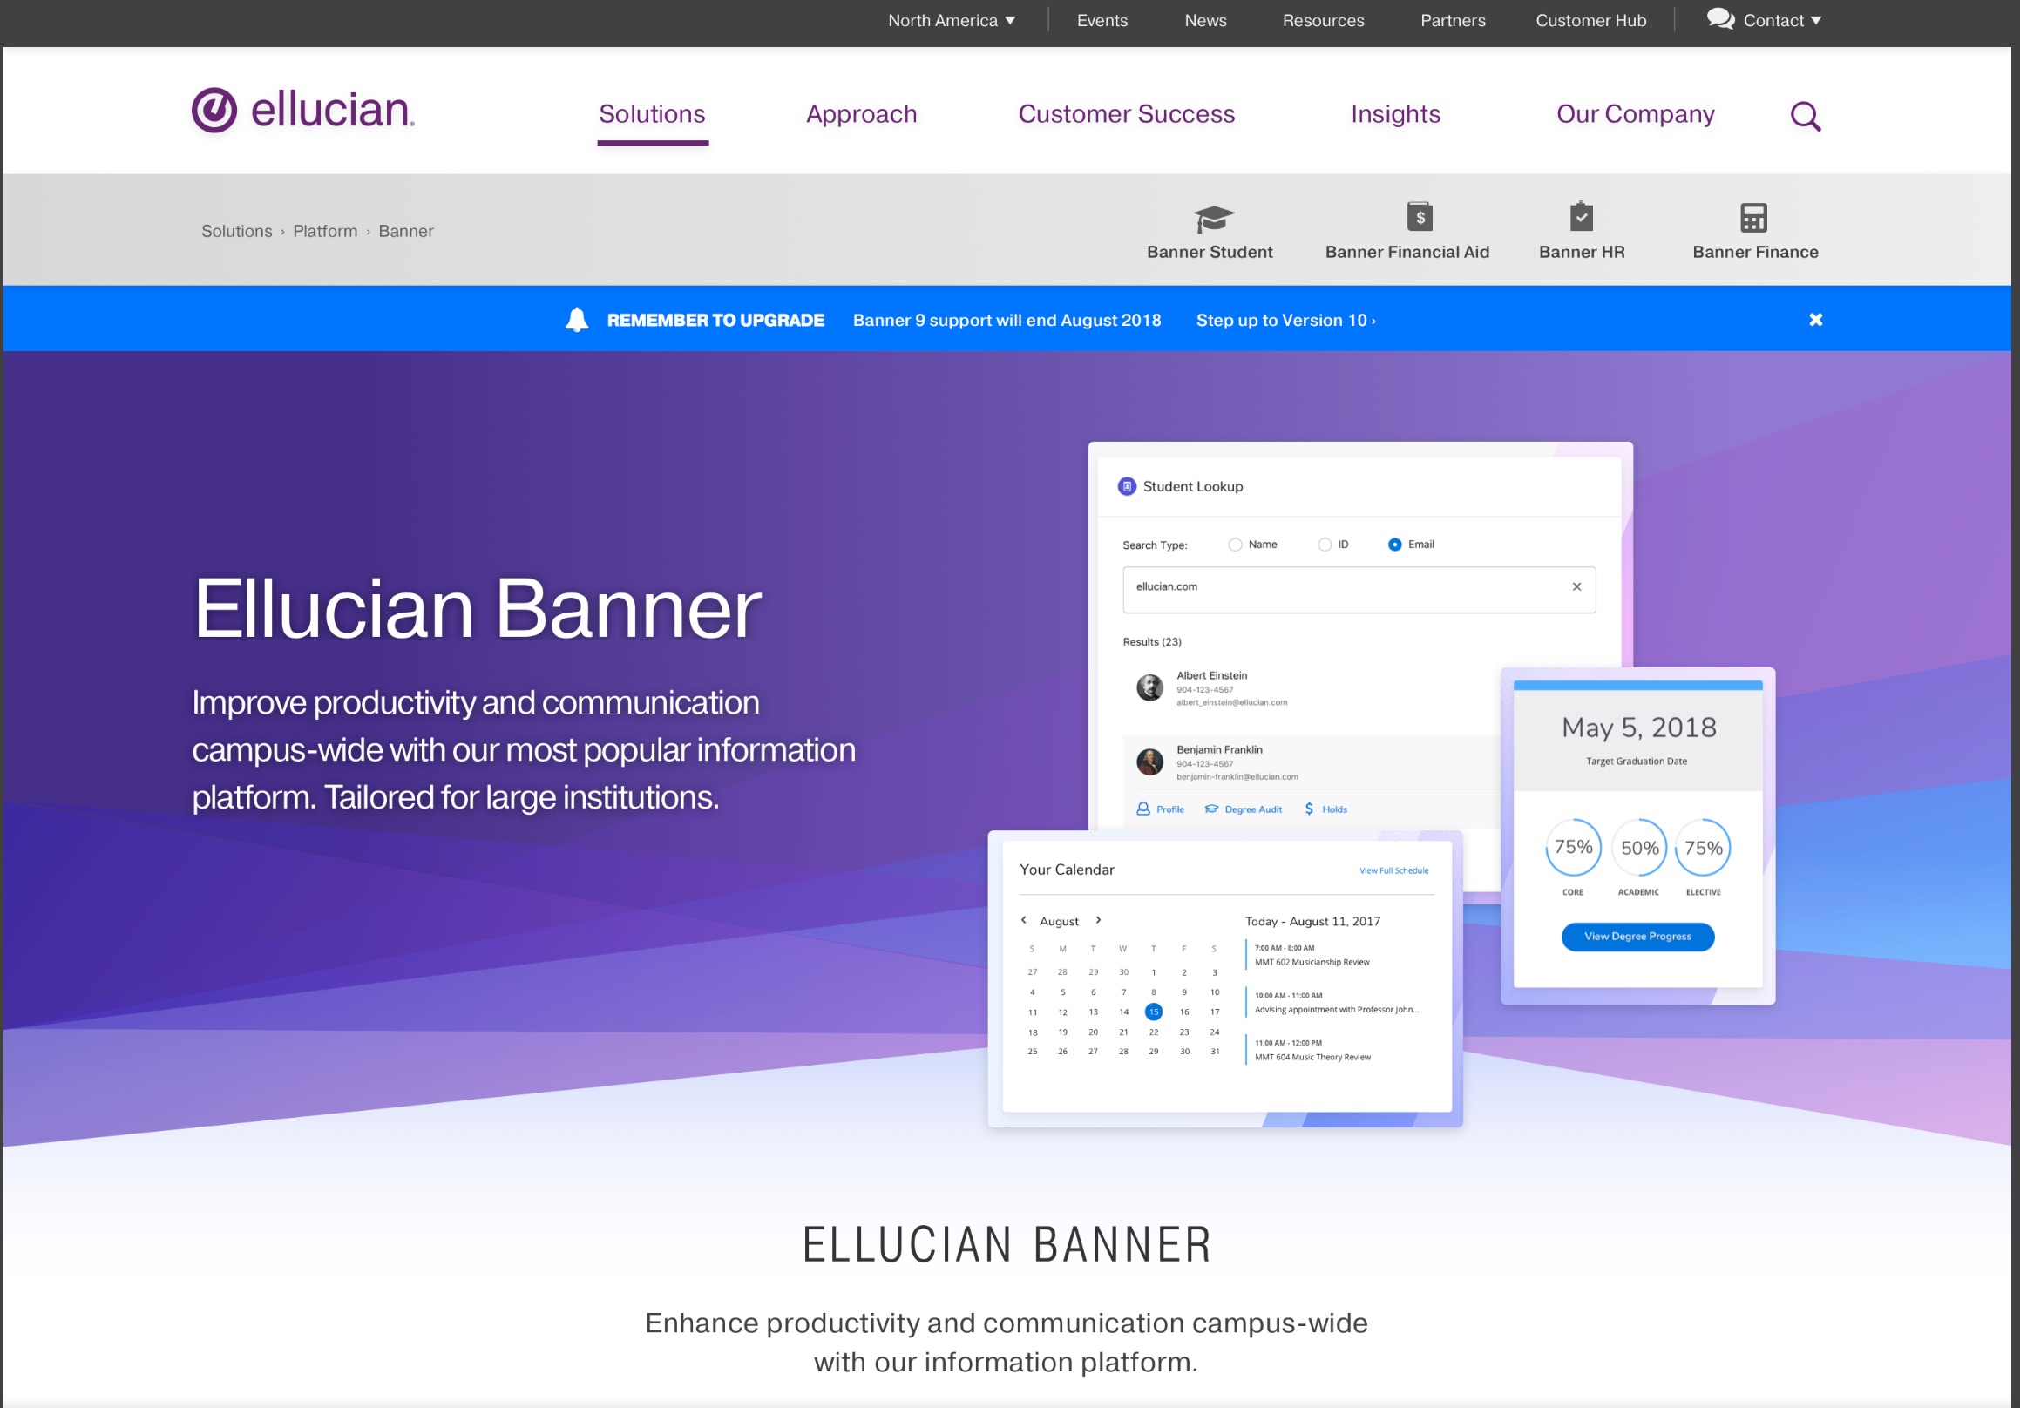
Task: Click the Banner Financial Aid dollar icon
Action: click(x=1419, y=216)
